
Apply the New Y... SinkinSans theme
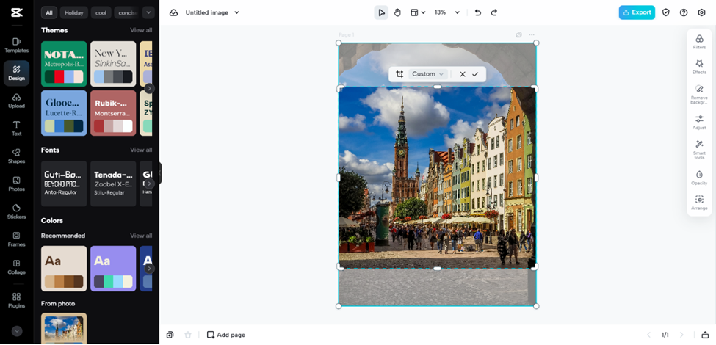tap(113, 63)
